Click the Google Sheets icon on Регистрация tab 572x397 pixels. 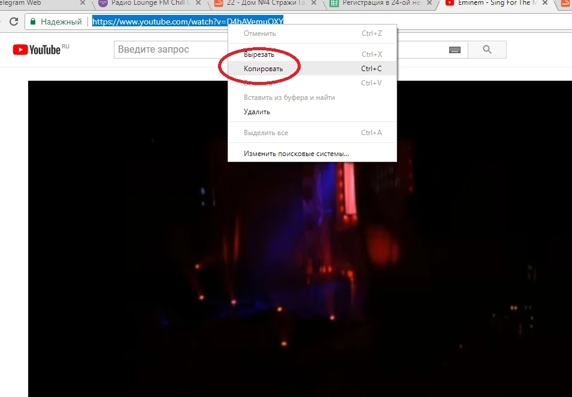point(333,4)
